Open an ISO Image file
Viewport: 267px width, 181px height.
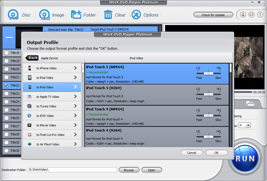pos(44,15)
